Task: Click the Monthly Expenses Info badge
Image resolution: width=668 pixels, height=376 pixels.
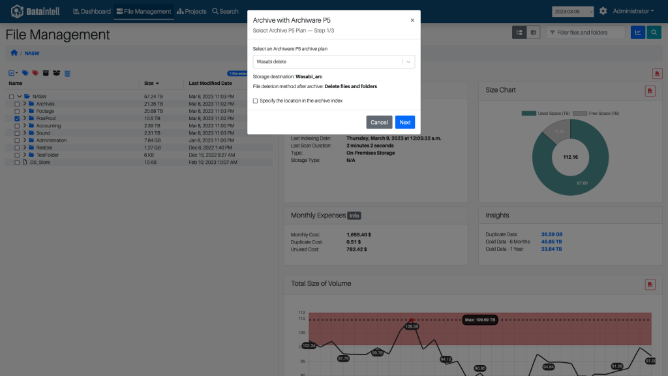Action: click(x=354, y=215)
